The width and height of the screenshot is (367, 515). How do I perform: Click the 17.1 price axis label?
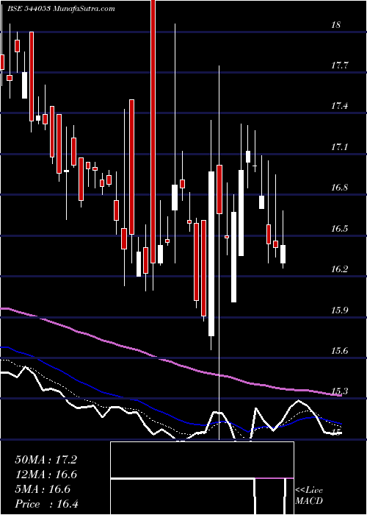pyautogui.click(x=339, y=147)
